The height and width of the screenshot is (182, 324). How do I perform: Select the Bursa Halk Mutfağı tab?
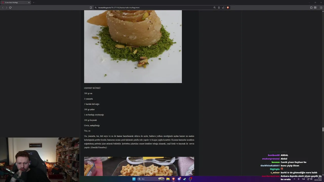click(15, 3)
